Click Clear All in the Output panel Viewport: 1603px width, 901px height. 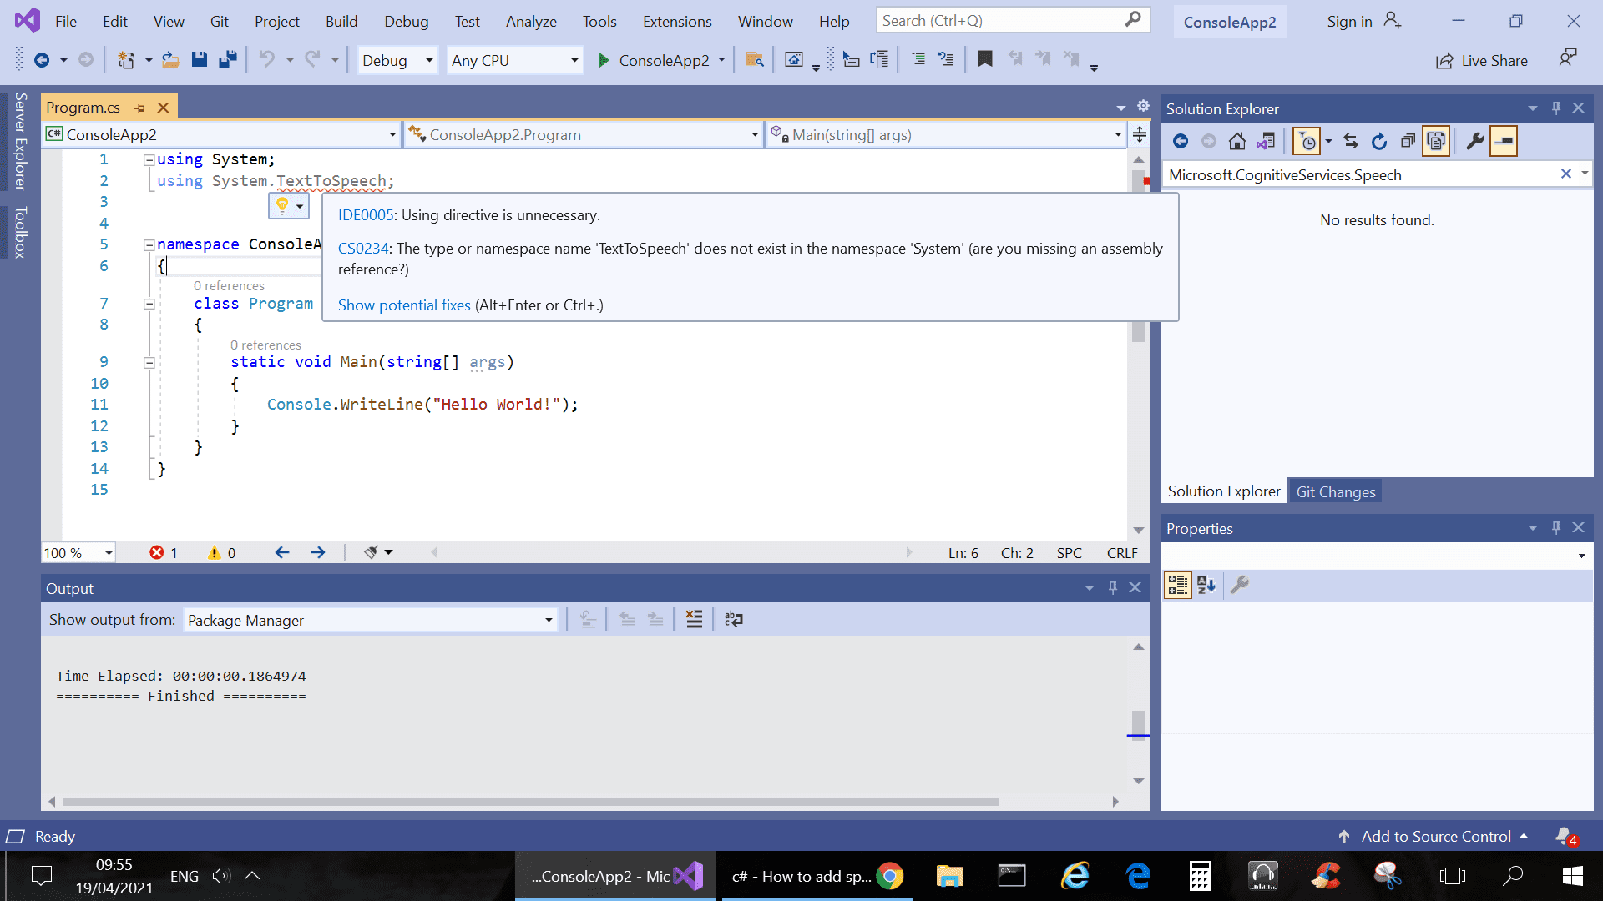(x=694, y=619)
